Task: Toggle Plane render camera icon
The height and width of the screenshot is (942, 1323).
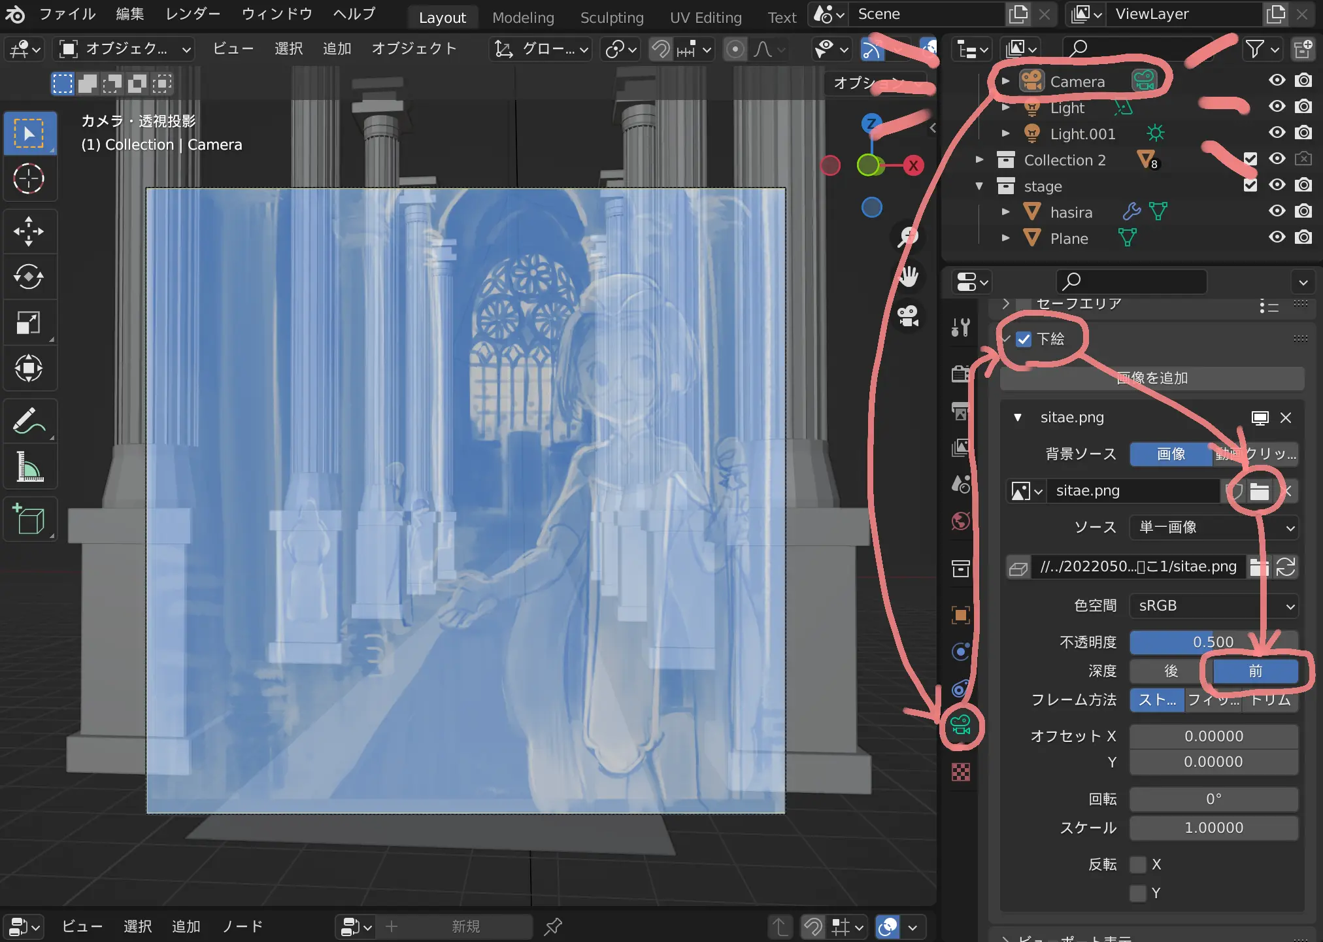Action: click(1303, 237)
